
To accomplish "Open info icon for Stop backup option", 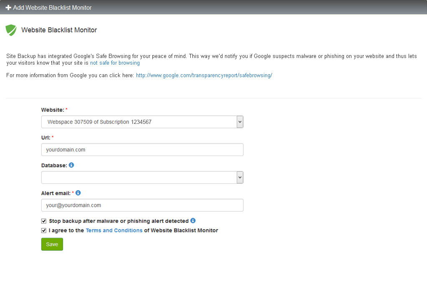I will click(193, 221).
